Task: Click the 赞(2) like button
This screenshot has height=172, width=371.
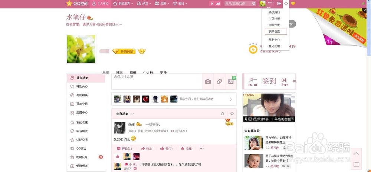Action: [166, 149]
